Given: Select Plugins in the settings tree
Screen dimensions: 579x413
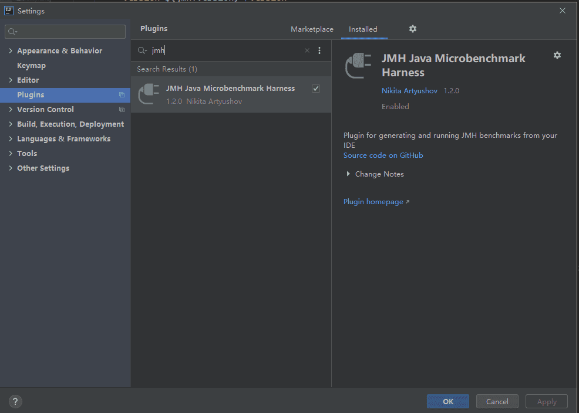Looking at the screenshot, I should tap(65, 95).
